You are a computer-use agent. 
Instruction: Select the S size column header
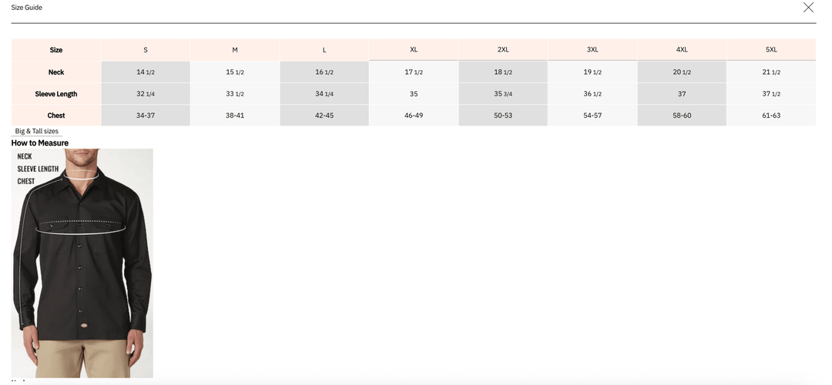(146, 50)
